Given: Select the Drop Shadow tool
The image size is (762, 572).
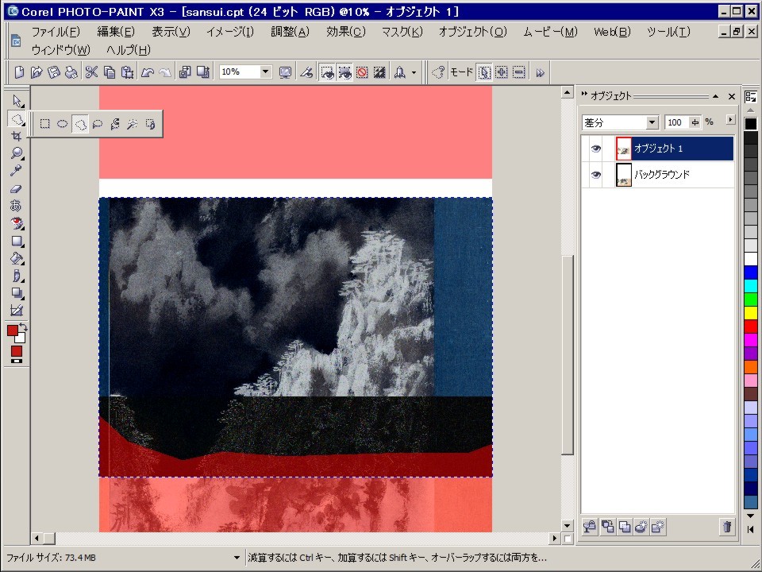Looking at the screenshot, I should point(17,293).
